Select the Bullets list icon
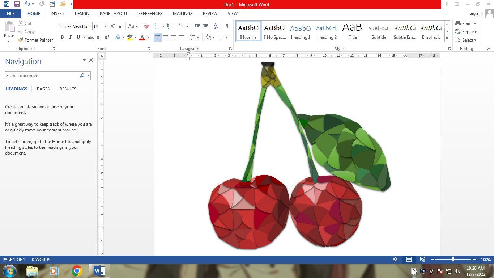The height and width of the screenshot is (278, 494). click(157, 26)
